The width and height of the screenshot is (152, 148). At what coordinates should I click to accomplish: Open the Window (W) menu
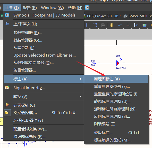click(52, 7)
